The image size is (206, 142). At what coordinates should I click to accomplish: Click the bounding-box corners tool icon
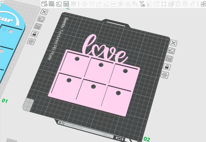(x=164, y=4)
